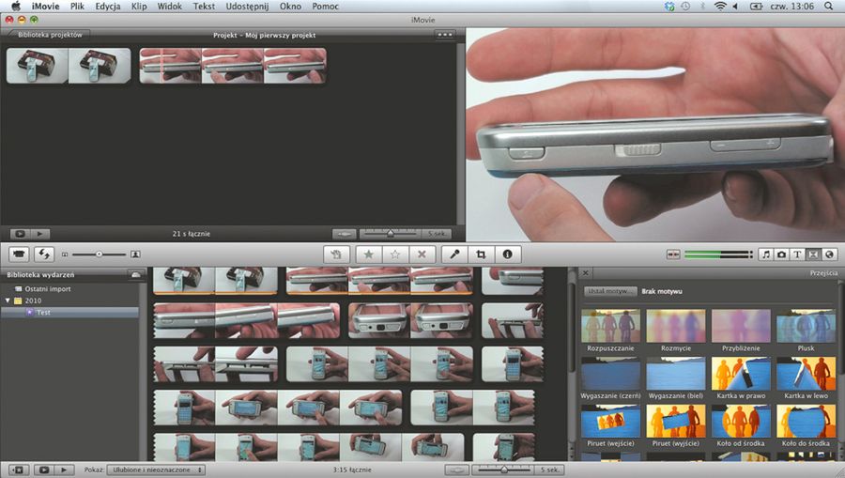Adjust project thumbnail duration slider
This screenshot has width=845, height=478.
[391, 234]
